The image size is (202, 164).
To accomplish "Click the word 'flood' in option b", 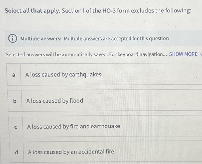I will pyautogui.click(x=76, y=101).
